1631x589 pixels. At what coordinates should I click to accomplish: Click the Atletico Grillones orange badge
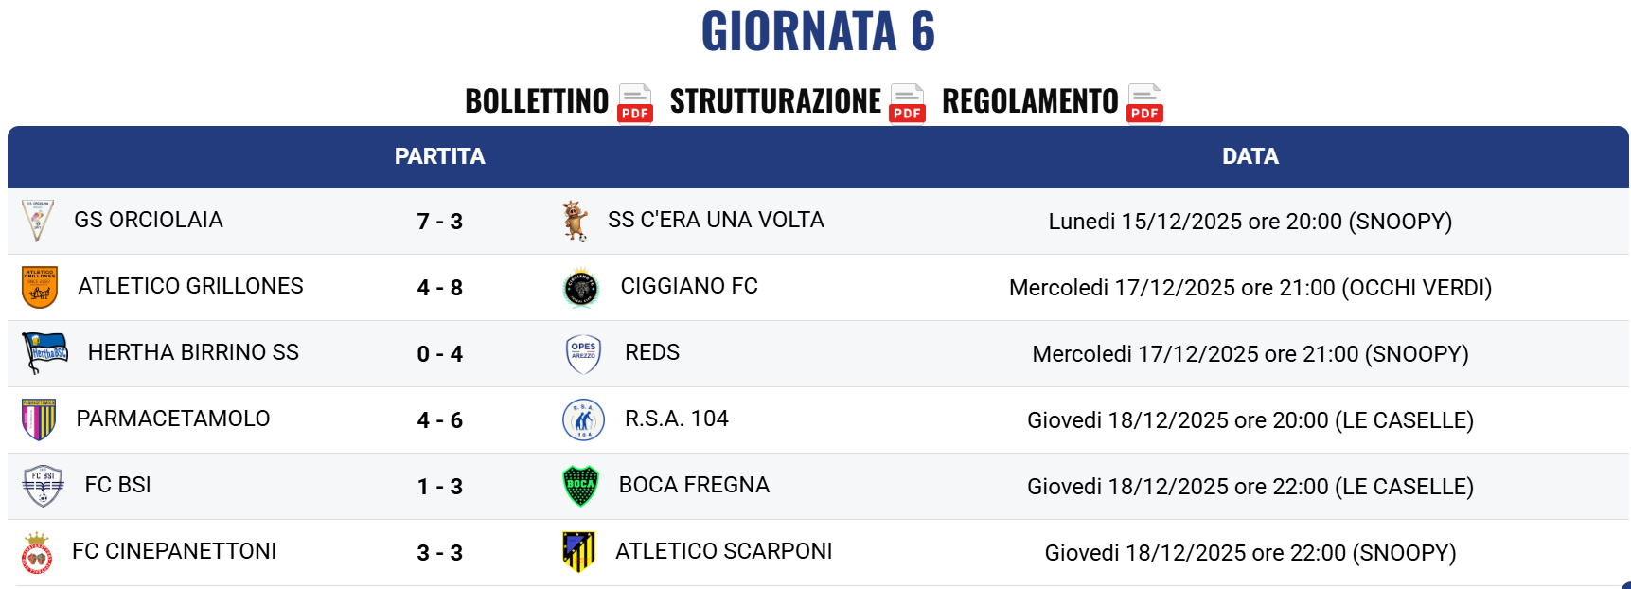(40, 287)
